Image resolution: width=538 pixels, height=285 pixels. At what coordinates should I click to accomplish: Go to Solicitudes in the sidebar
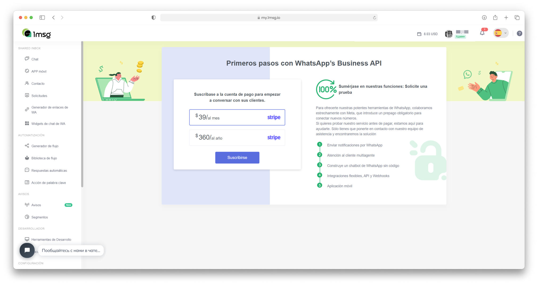[39, 96]
